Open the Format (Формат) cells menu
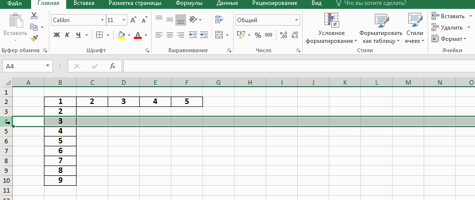This screenshot has height=200, width=475. click(449, 39)
